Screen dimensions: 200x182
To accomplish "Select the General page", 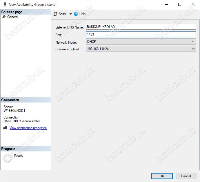I will click(x=13, y=17).
